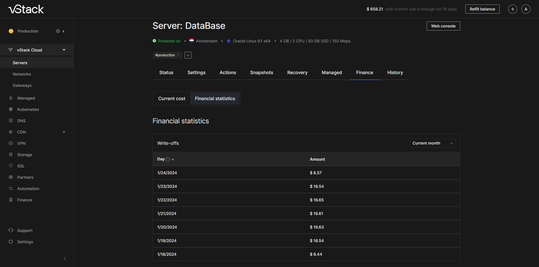Switch to Snapshots tab

point(262,73)
